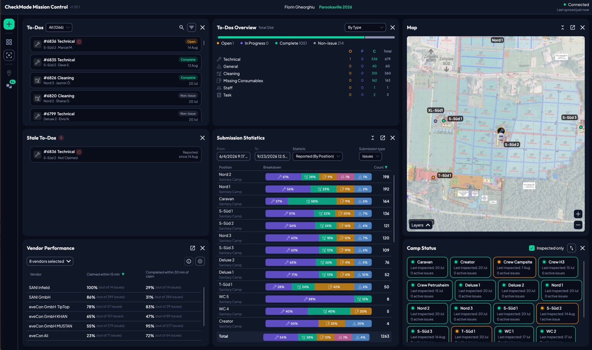Search the To-Dos list with magnifier icon

point(181,27)
